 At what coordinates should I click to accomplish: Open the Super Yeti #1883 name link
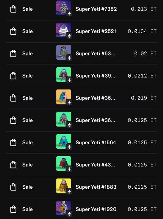point(96,187)
